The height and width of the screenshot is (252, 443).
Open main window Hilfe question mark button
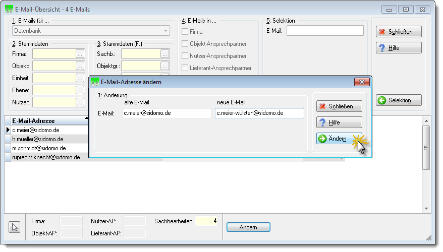pos(399,48)
